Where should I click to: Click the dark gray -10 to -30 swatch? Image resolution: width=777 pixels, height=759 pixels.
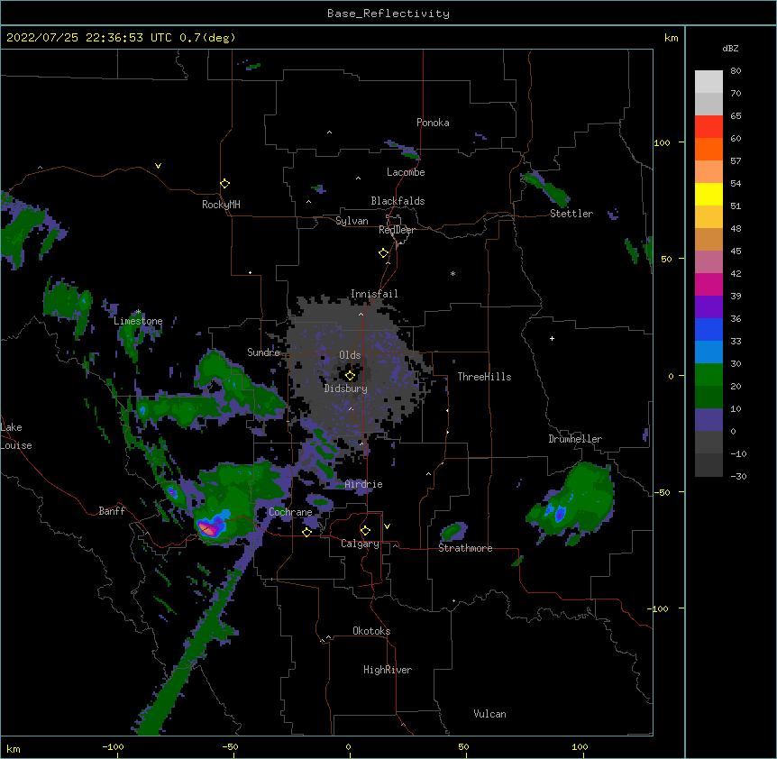pyautogui.click(x=708, y=465)
